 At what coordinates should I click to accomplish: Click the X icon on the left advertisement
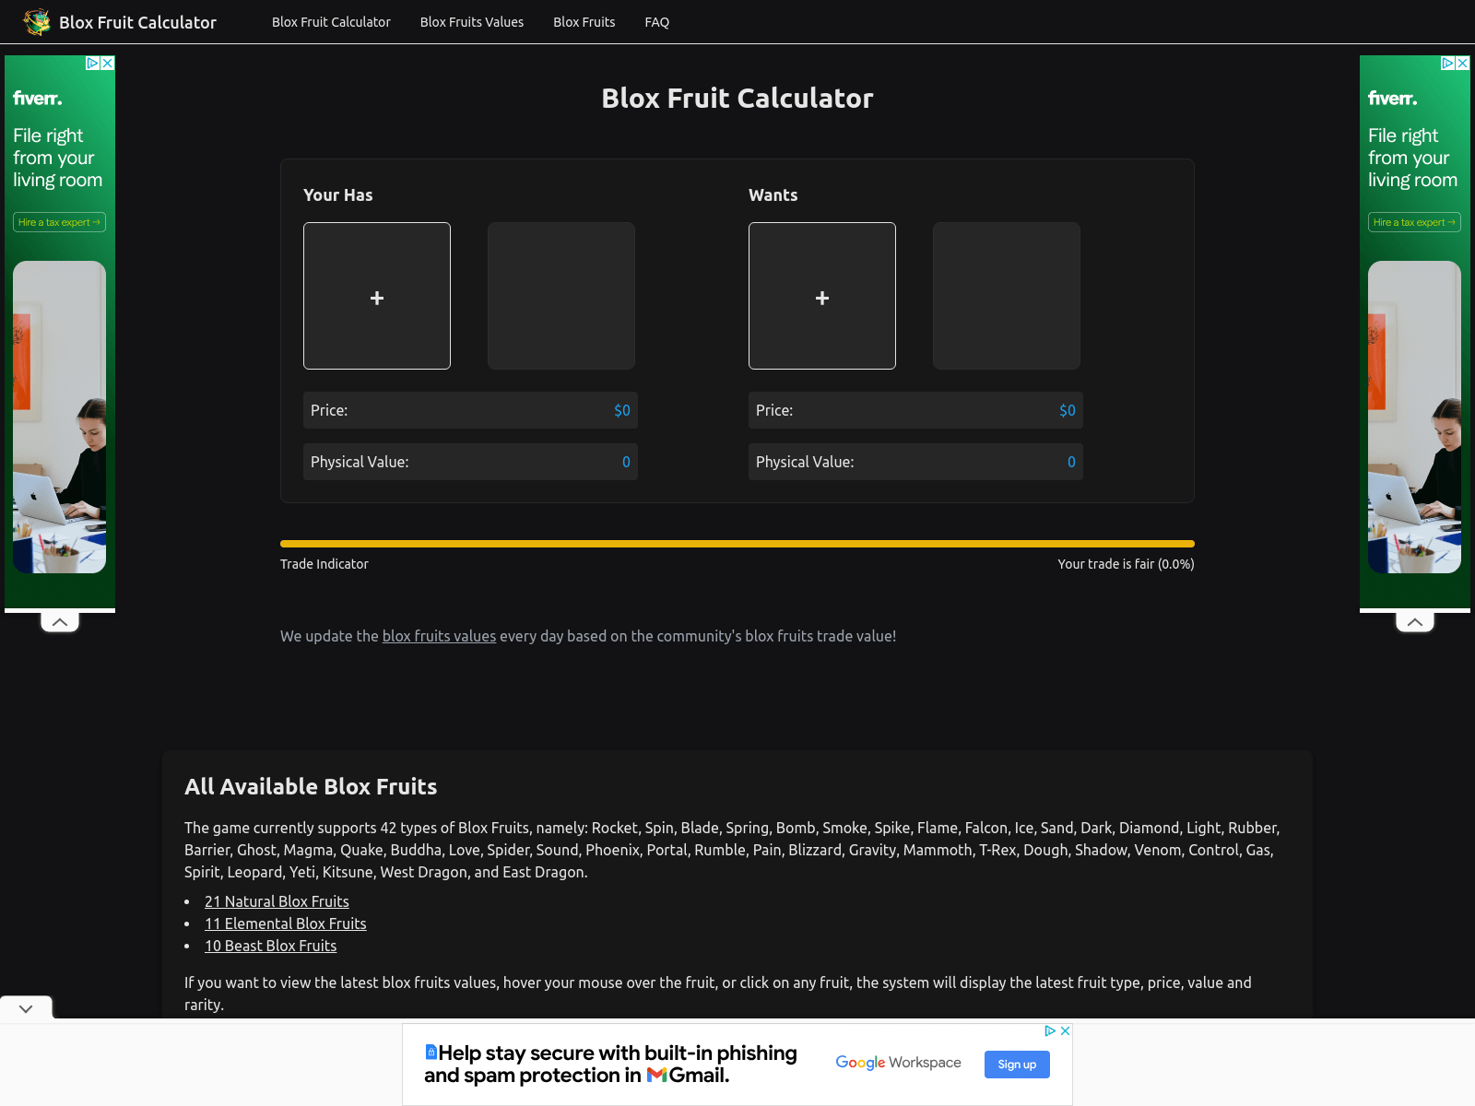(x=107, y=63)
